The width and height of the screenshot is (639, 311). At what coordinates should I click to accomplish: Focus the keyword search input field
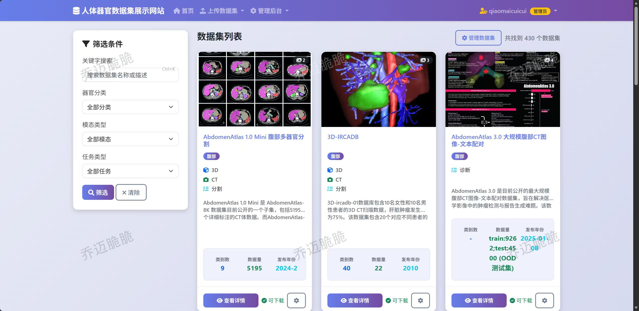click(130, 75)
